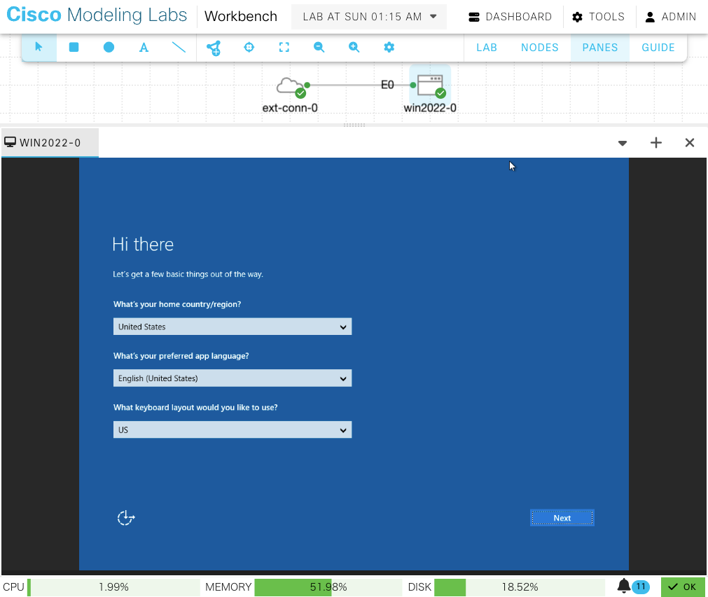This screenshot has width=708, height=597.
Task: Click the MEMORY usage bar
Action: [328, 587]
